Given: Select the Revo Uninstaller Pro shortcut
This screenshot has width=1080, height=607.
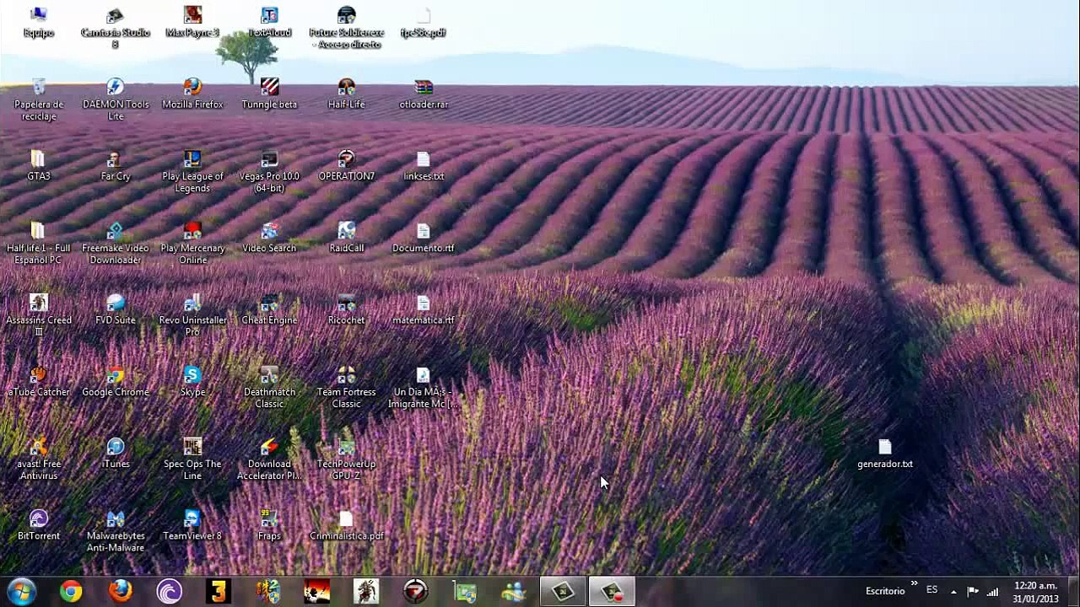Looking at the screenshot, I should pyautogui.click(x=192, y=314).
